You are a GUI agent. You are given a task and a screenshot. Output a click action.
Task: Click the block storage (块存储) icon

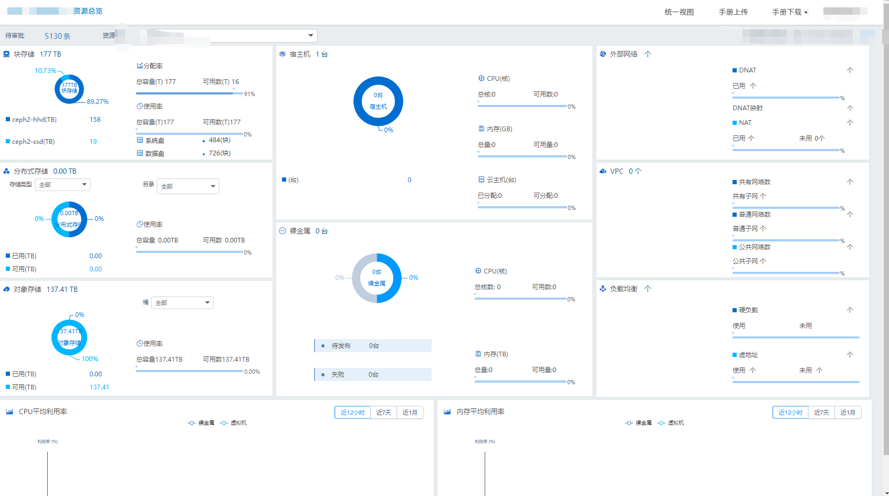pos(7,54)
